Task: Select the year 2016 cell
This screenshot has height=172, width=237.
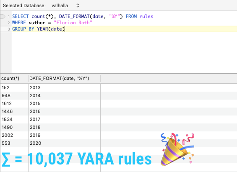Action: point(64,111)
